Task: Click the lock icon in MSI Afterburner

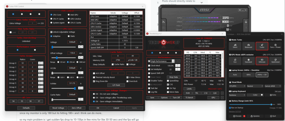Action: 246,22
